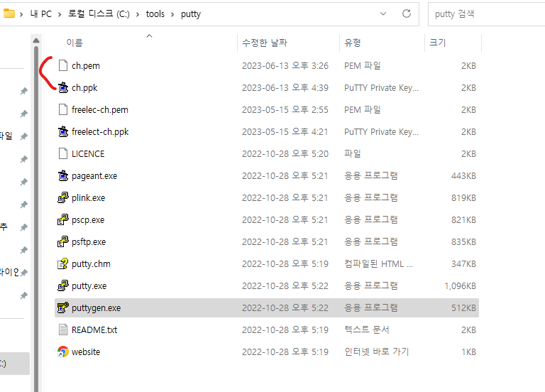Open the address bar history dropdown

tap(383, 13)
